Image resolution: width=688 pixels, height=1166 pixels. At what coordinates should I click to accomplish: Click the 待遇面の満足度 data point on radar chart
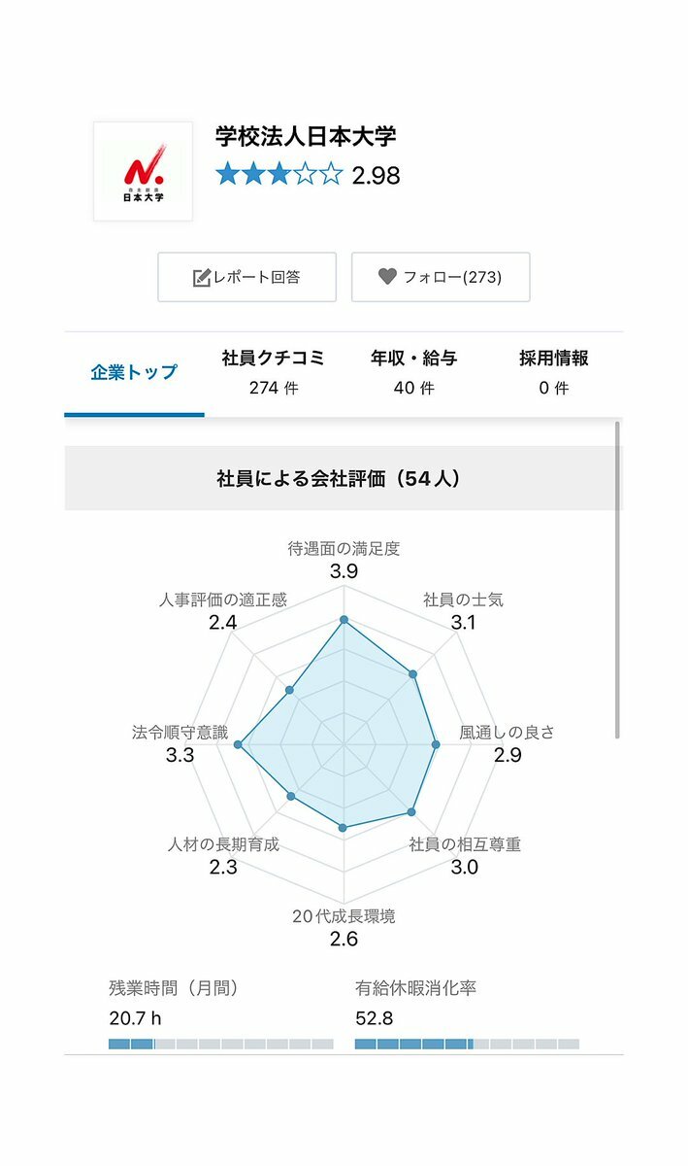tap(344, 620)
